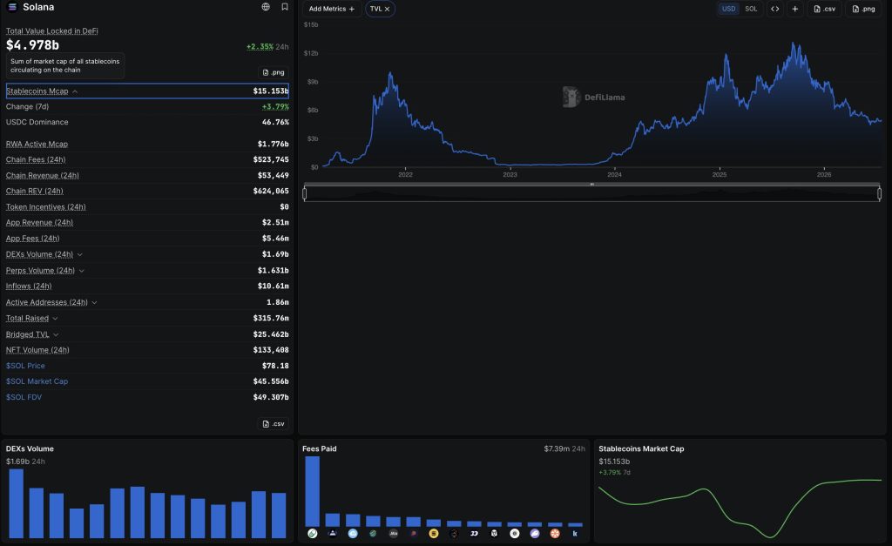Click the dark triangle icon second in Fees Paid
The image size is (892, 546).
coord(332,534)
